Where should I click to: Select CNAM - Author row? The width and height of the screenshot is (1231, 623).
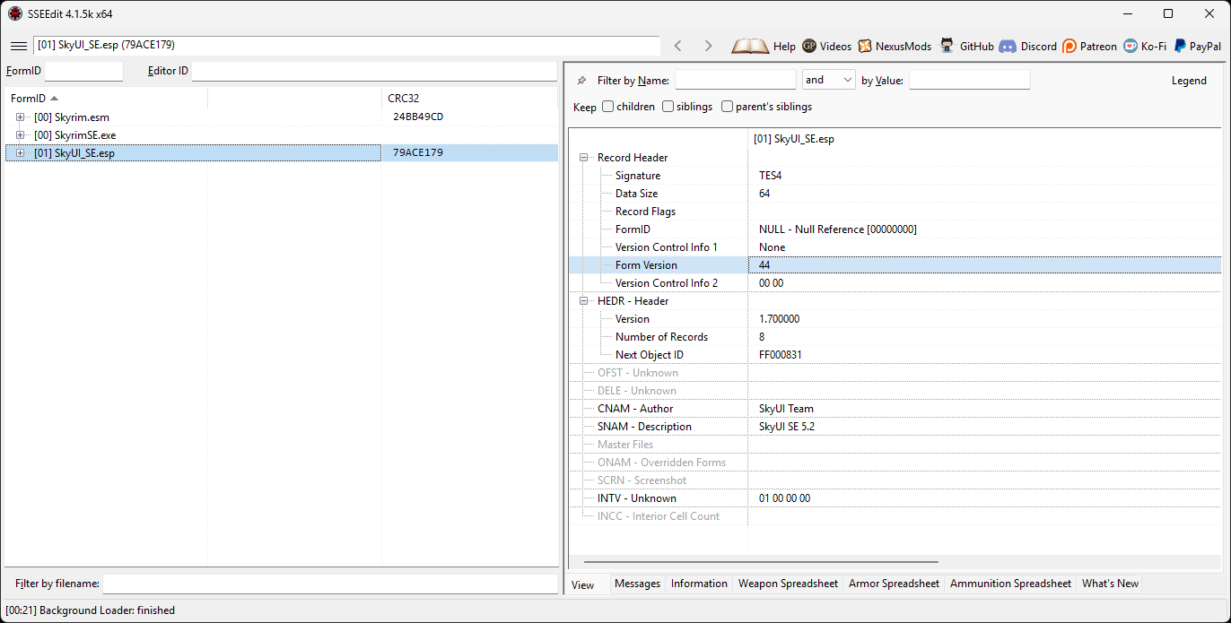pos(895,409)
